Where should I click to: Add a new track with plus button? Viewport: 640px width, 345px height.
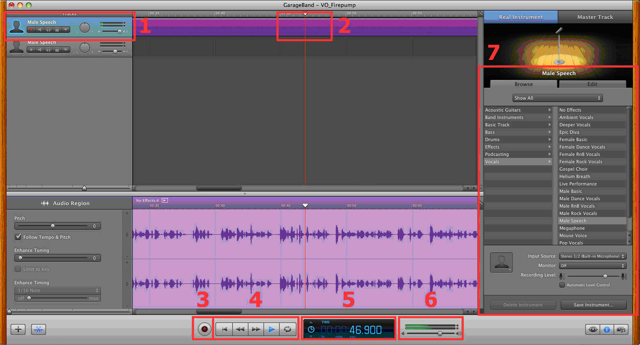(18, 329)
